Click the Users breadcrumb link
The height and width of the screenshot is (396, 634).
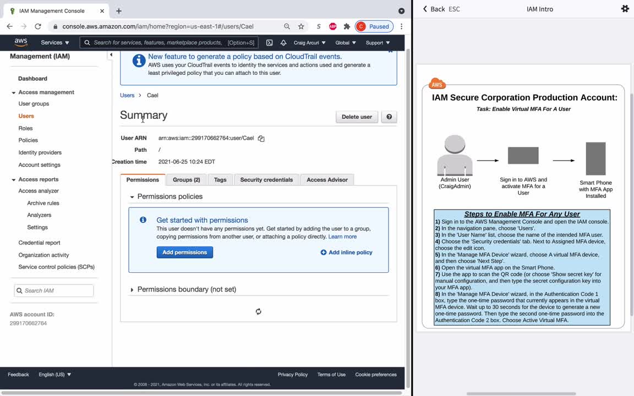pos(127,95)
